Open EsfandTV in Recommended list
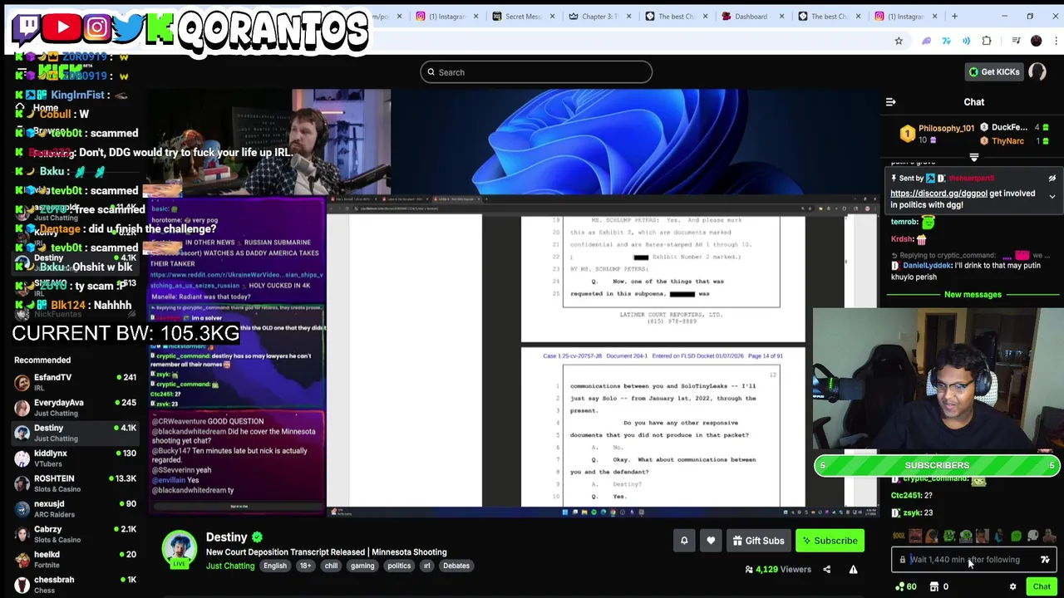The width and height of the screenshot is (1064, 598). click(75, 382)
